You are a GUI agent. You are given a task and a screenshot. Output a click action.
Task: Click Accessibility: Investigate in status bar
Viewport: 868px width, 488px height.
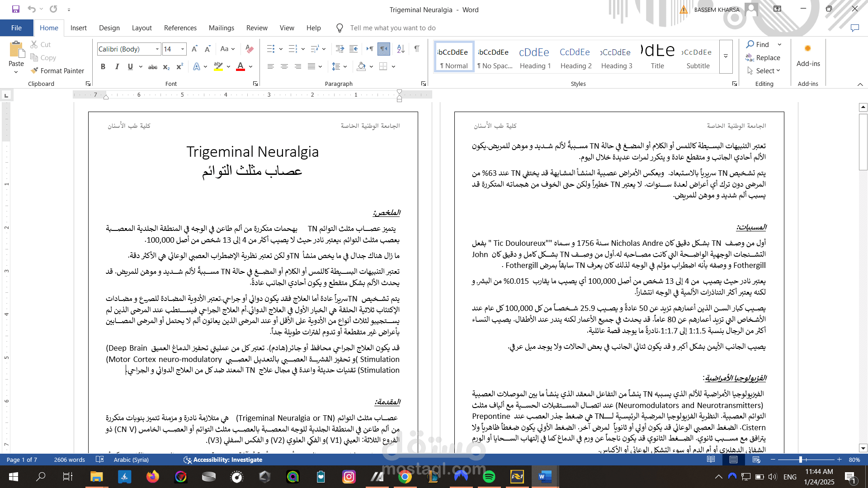point(222,460)
